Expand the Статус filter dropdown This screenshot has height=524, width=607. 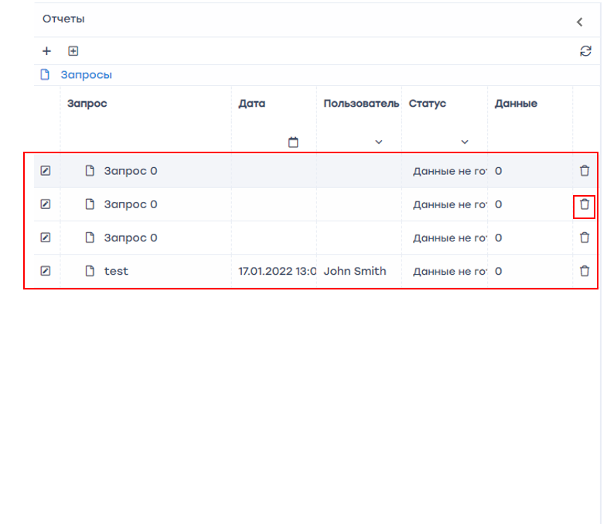click(464, 142)
